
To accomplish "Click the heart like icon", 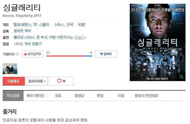I will (x=59, y=81).
